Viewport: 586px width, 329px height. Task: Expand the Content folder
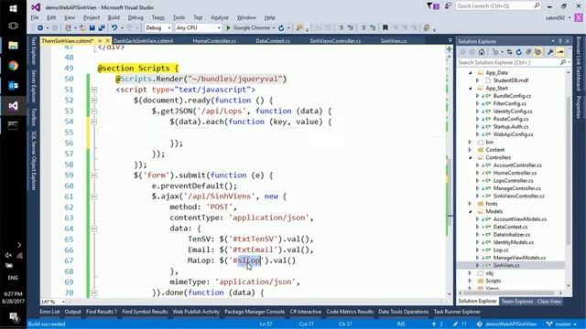471,150
